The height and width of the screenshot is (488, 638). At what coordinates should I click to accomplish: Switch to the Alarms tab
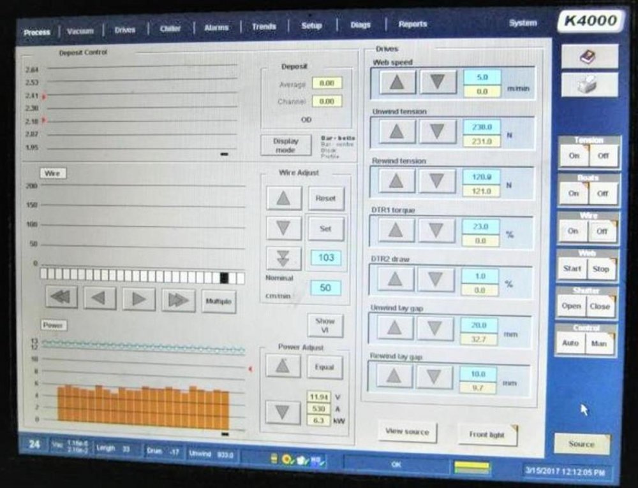click(216, 27)
